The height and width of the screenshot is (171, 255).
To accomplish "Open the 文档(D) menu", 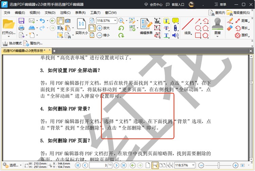I will click(50, 13).
